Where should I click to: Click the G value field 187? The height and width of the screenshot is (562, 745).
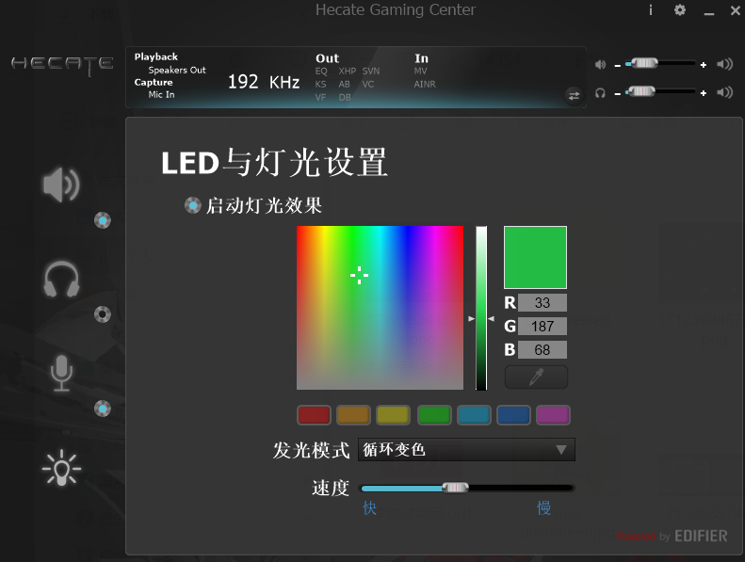[x=543, y=326]
